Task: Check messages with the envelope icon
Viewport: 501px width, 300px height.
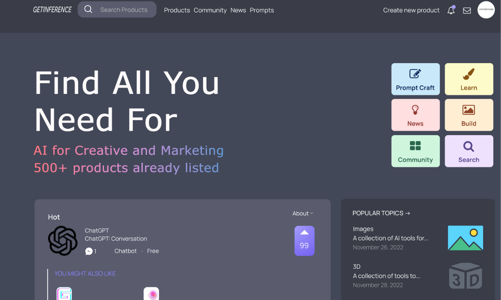Action: pyautogui.click(x=467, y=11)
